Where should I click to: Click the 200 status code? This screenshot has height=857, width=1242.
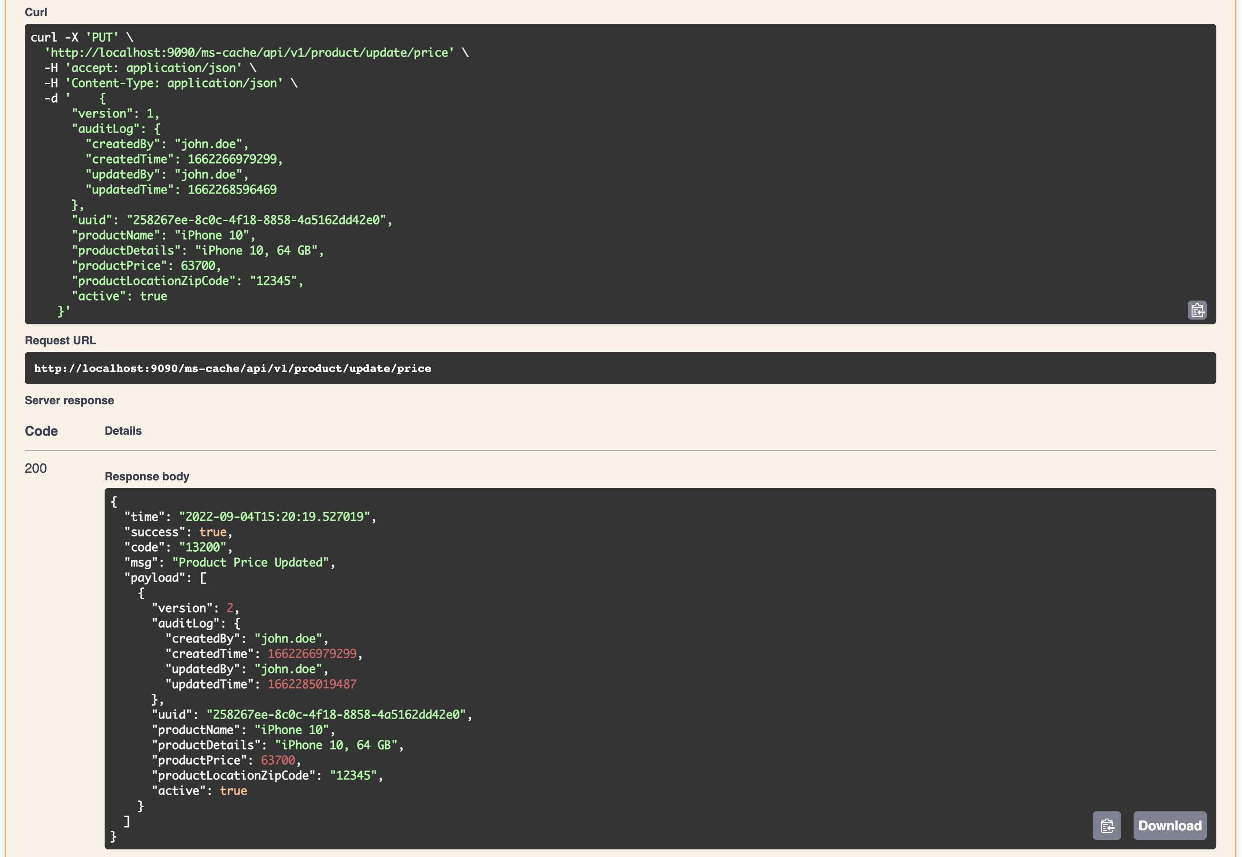[35, 468]
